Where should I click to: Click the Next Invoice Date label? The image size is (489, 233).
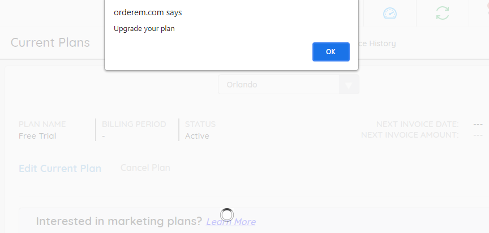pos(417,124)
